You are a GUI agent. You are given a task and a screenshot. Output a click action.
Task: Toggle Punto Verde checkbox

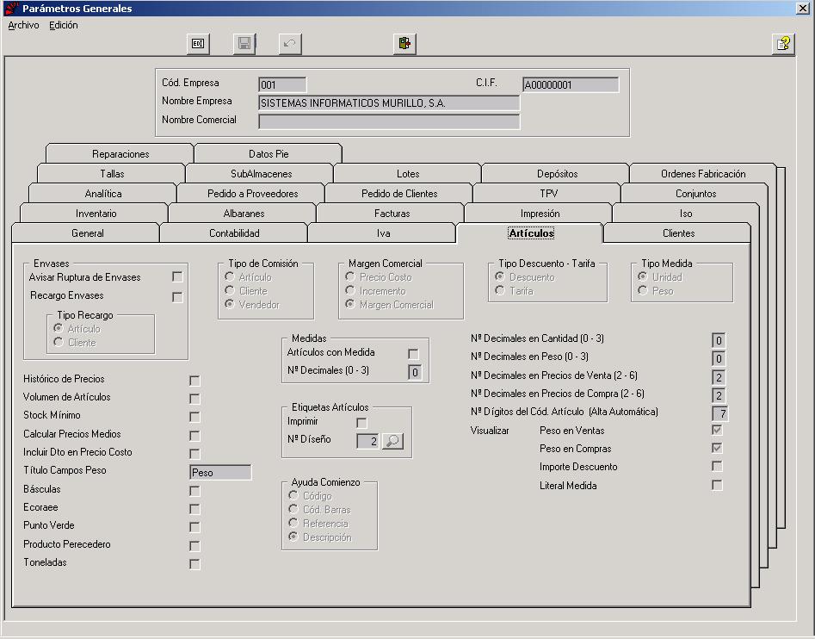tap(194, 527)
